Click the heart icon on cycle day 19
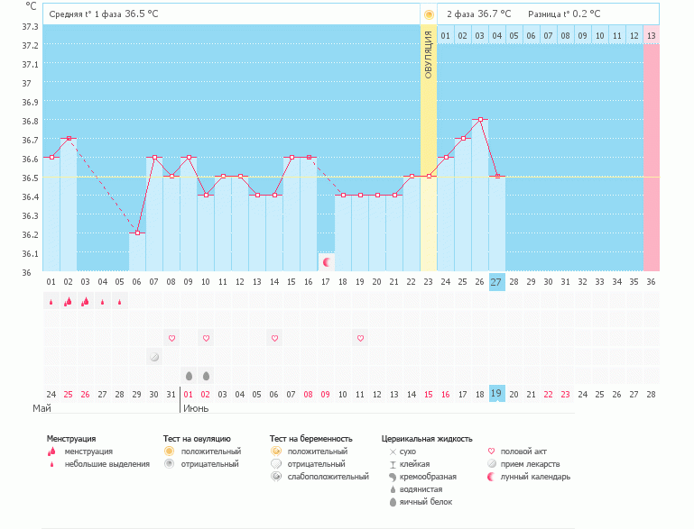 point(360,338)
